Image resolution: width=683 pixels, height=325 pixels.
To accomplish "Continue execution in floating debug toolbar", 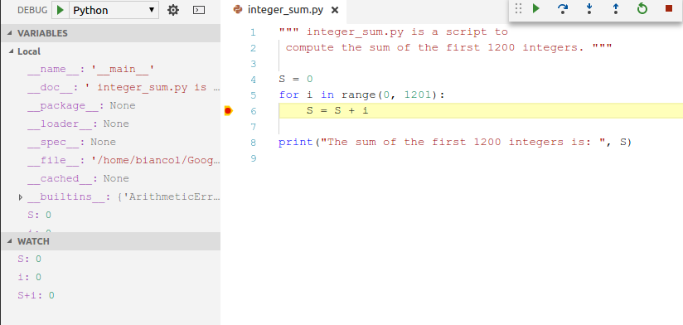I will point(536,8).
